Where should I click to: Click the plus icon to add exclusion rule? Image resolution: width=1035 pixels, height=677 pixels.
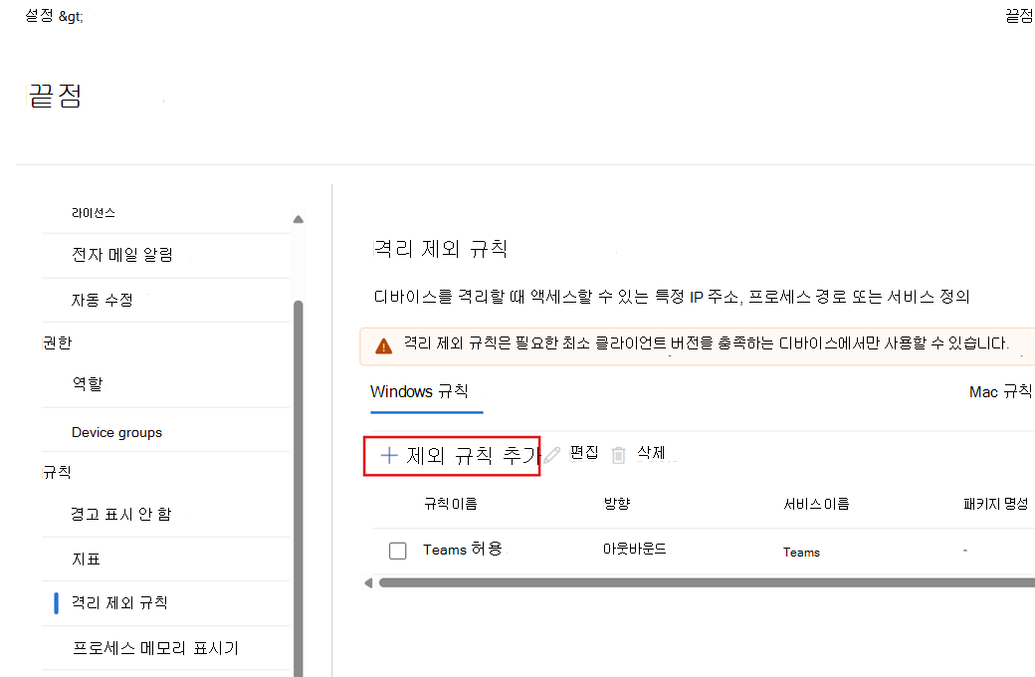coord(388,454)
